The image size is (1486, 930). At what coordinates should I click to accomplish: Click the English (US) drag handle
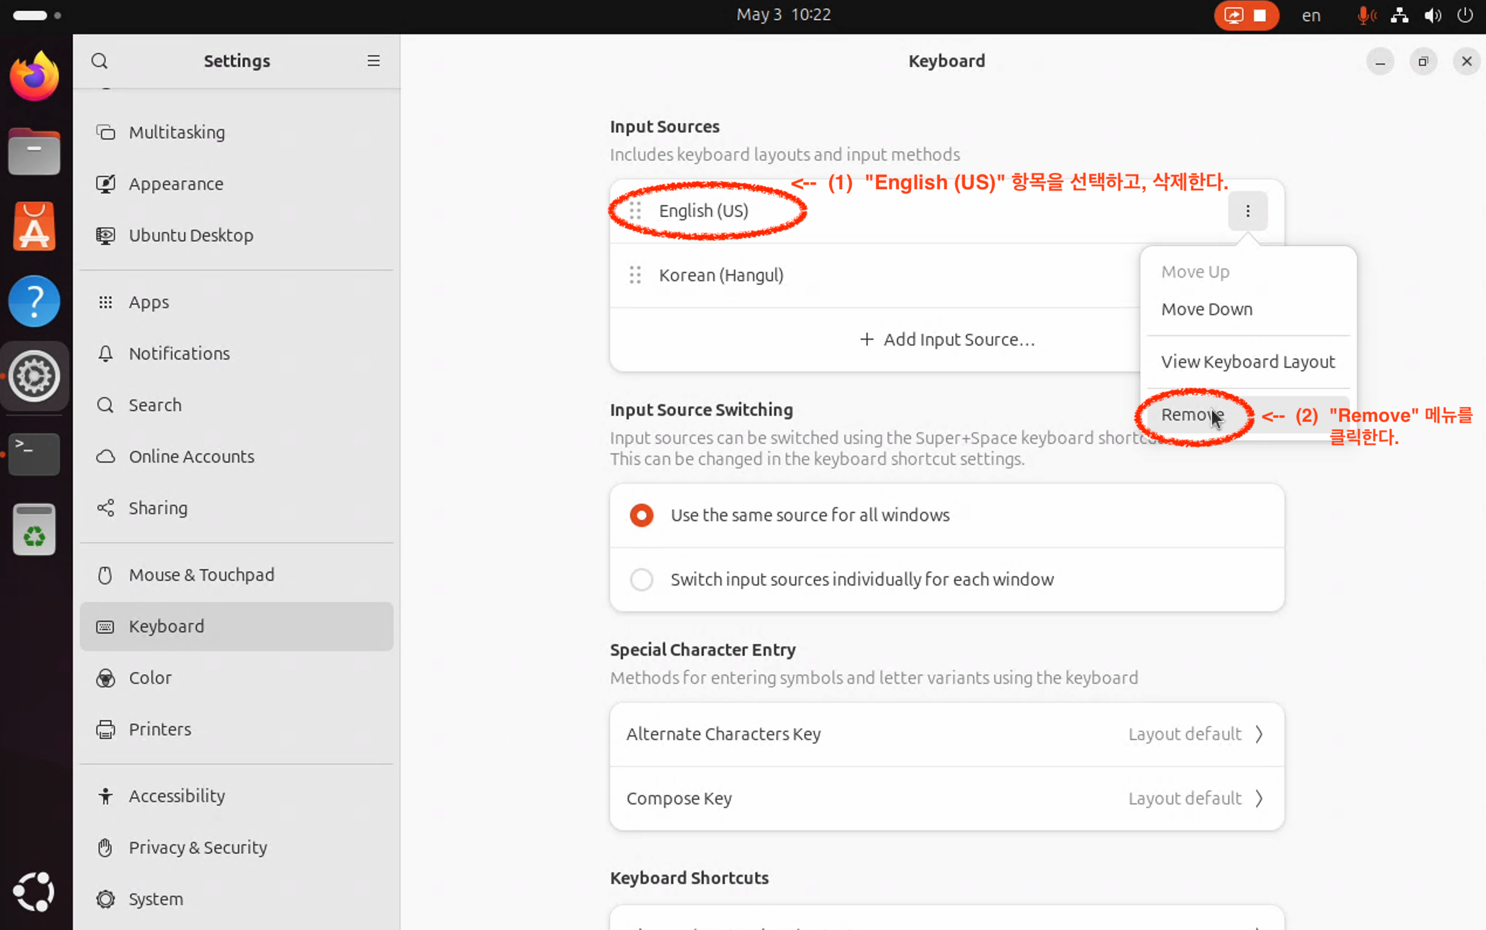635,211
